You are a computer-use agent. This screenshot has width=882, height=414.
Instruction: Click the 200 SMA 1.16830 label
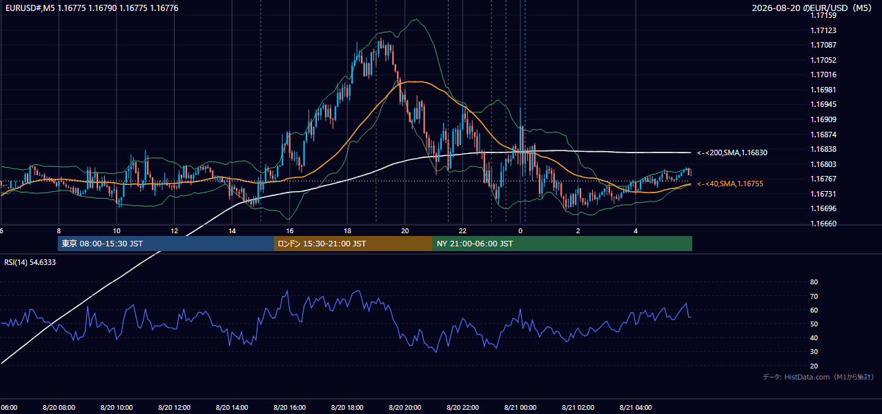[732, 152]
